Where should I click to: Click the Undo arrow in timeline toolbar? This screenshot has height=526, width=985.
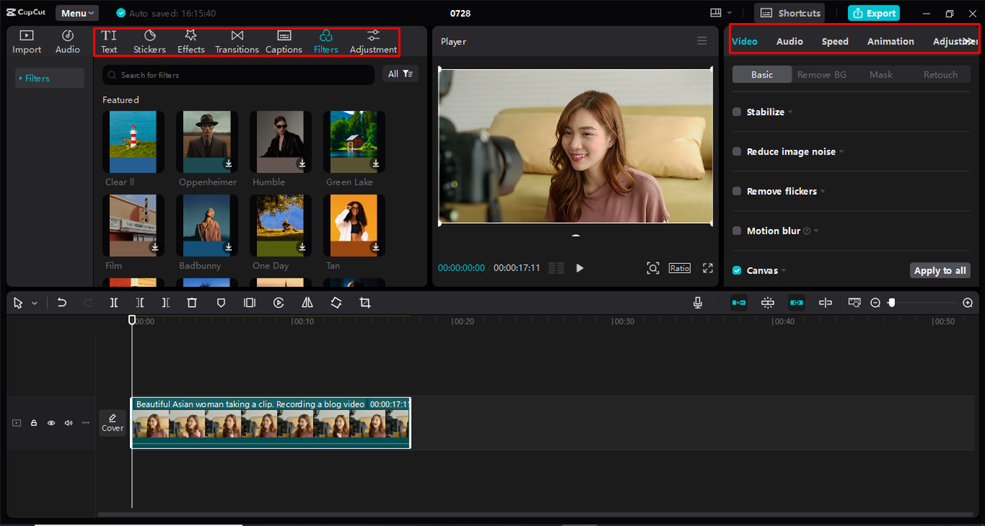pos(62,303)
